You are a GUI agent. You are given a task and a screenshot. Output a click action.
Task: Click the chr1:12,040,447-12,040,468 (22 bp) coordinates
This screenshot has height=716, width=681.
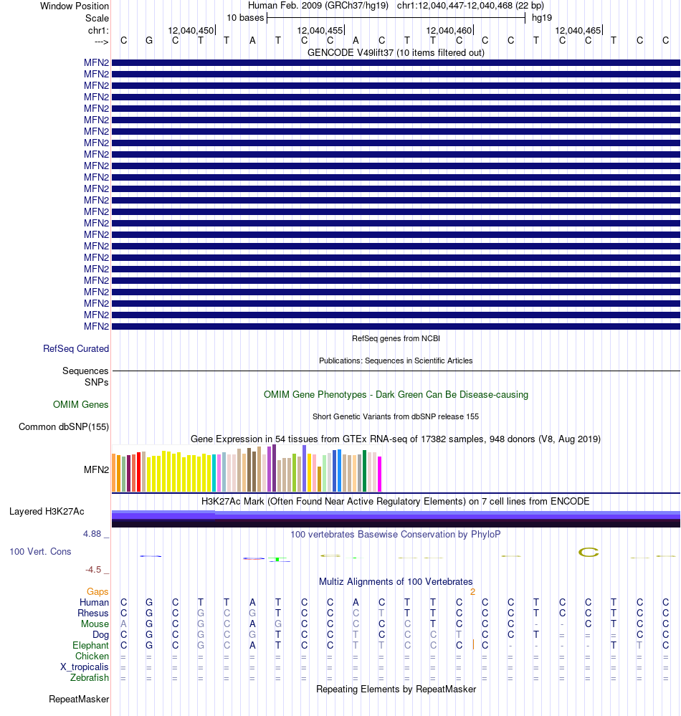tap(470, 6)
